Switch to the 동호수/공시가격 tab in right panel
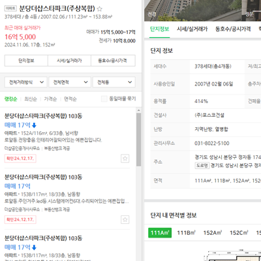The width and height of the screenshot is (261, 261). coord(233,29)
